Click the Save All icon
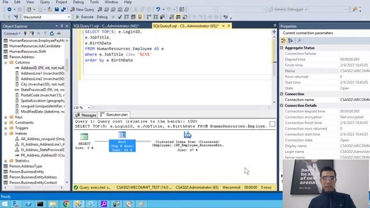This screenshot has width=370, height=208. click(x=64, y=9)
